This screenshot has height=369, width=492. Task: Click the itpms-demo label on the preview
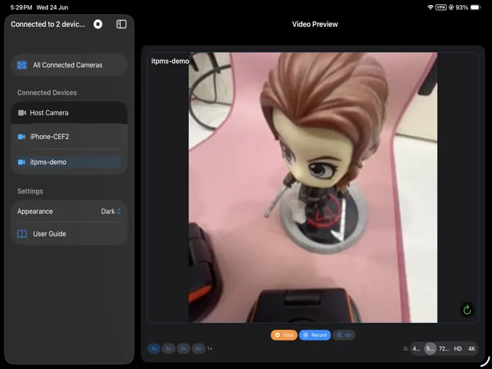point(170,61)
